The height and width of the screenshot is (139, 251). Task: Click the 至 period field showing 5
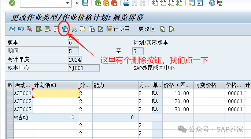coord(138,51)
